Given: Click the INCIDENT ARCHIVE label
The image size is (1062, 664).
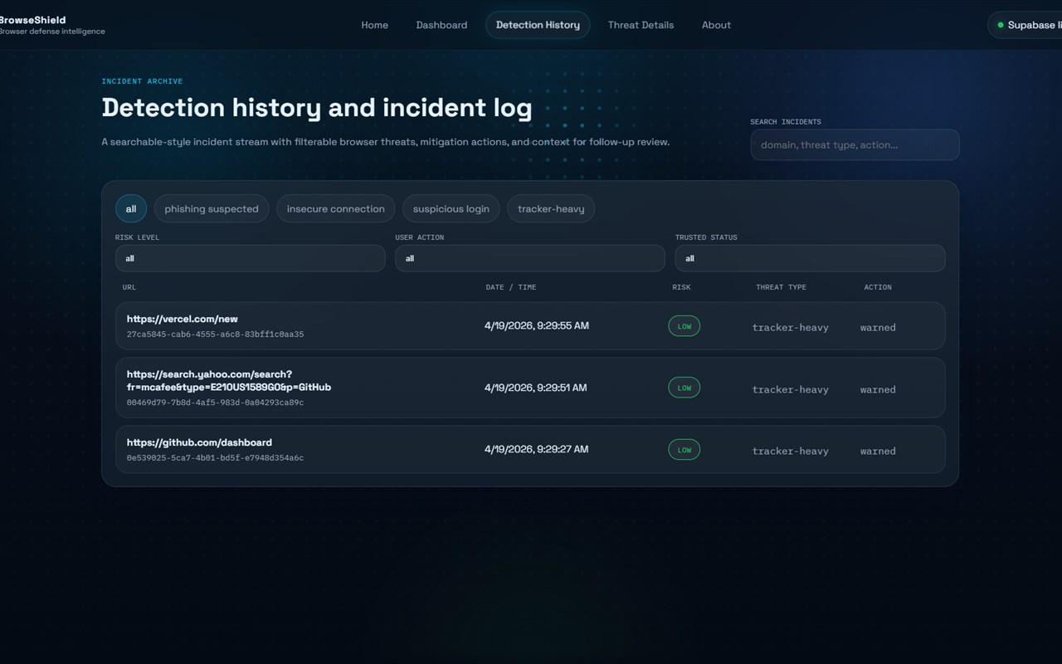Looking at the screenshot, I should (x=142, y=81).
